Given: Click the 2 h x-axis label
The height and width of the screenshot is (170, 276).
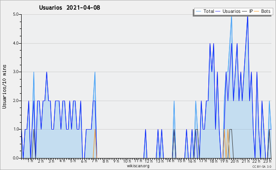Looking at the screenshot, I should pyautogui.click(x=40, y=161).
